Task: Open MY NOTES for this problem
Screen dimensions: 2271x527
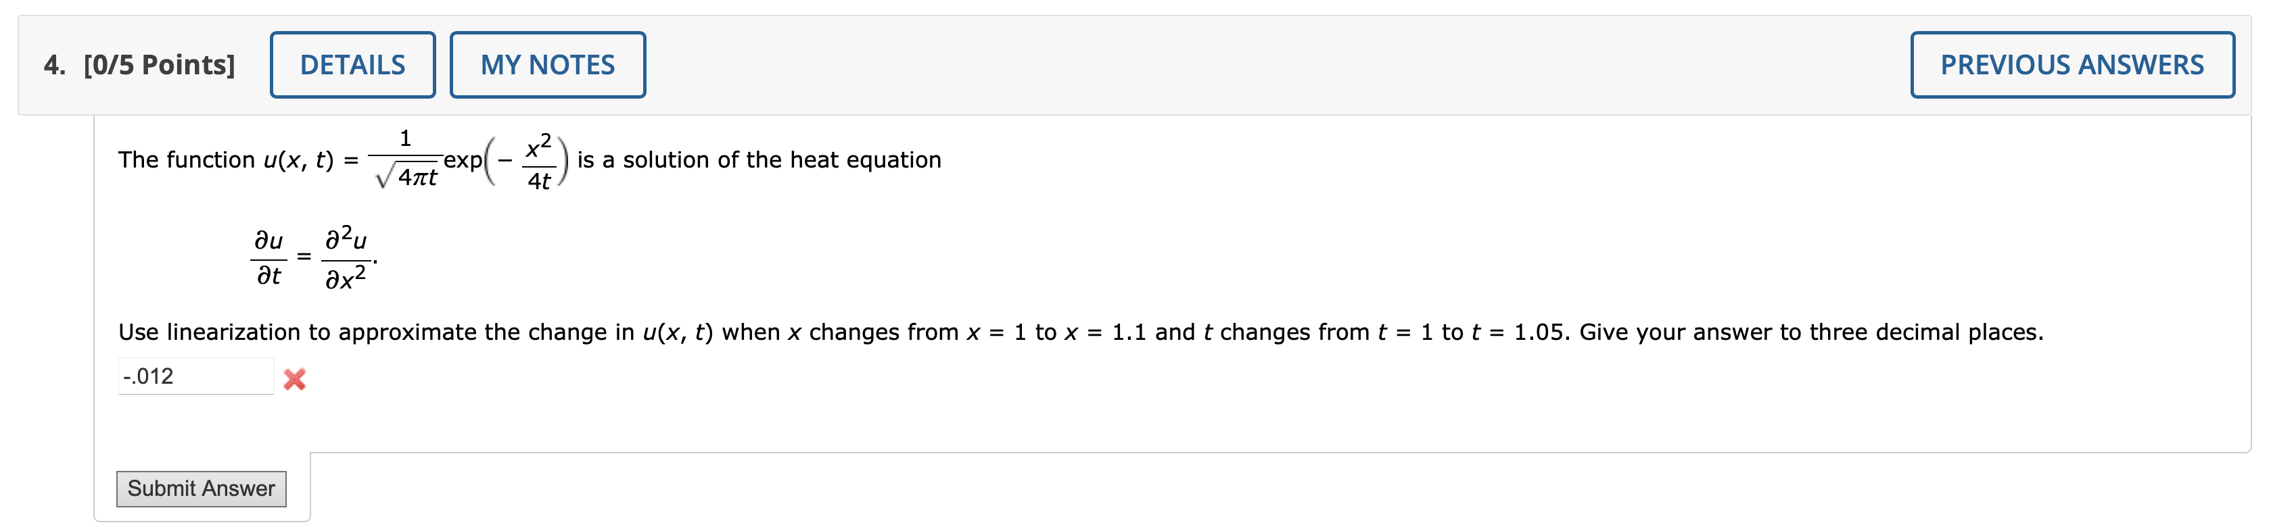Action: (x=548, y=64)
